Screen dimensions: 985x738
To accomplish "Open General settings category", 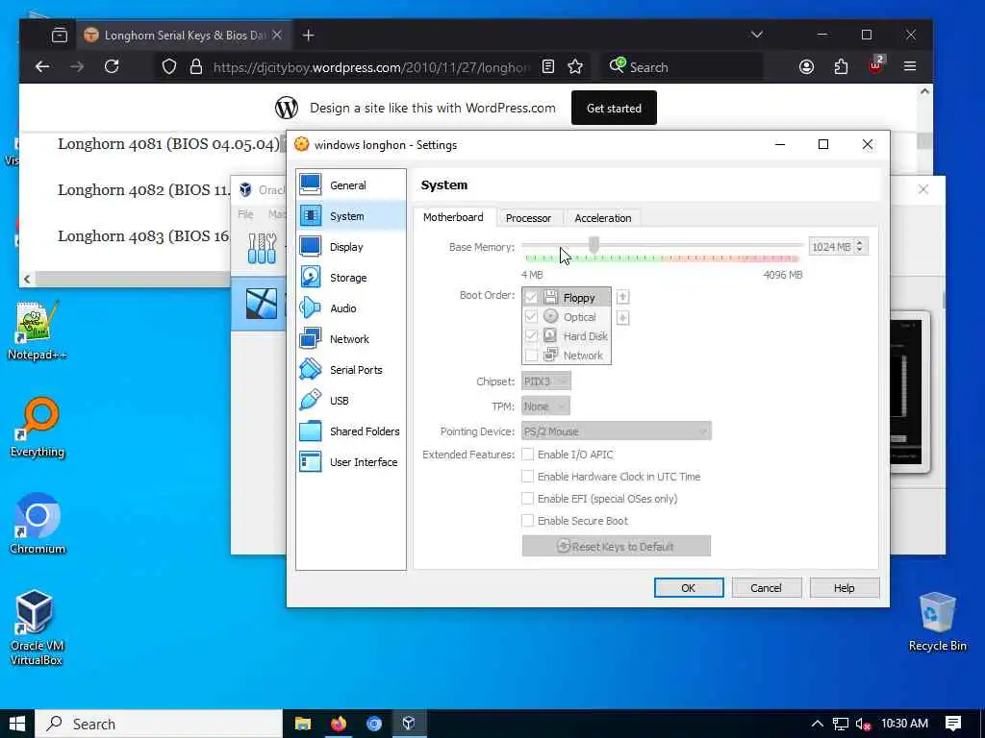I will click(x=350, y=185).
